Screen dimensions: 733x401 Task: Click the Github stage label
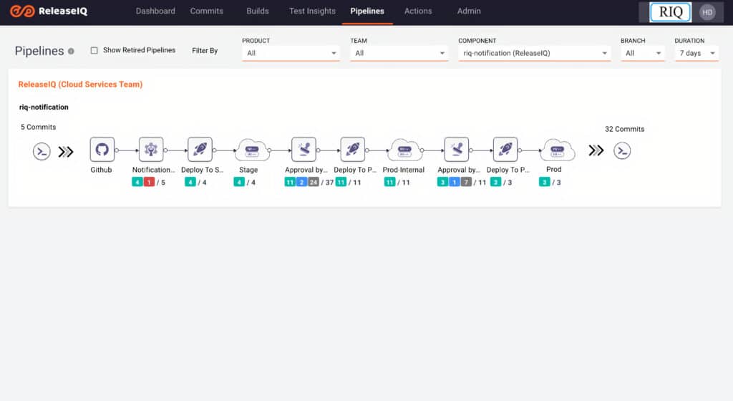tap(101, 170)
